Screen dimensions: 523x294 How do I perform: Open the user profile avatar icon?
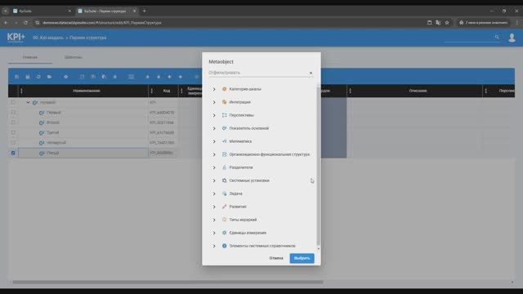(x=512, y=38)
